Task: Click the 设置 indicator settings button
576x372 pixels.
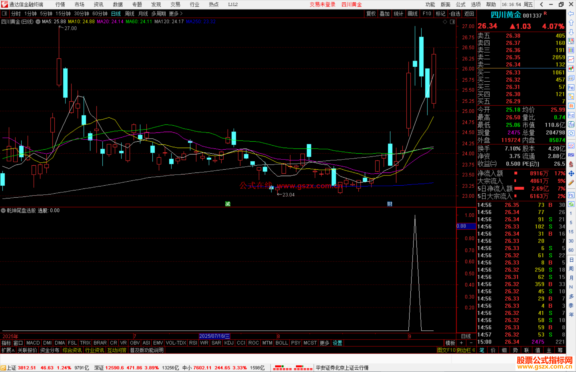Action: point(337,343)
